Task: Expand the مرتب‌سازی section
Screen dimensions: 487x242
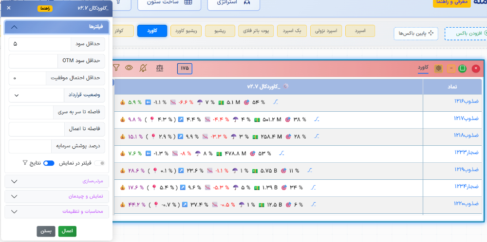Action: pos(57,181)
